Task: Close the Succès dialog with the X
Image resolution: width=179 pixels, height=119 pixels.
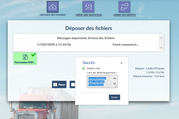Action: point(121,63)
